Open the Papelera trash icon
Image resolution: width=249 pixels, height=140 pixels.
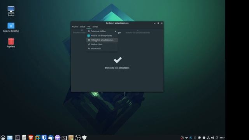(11, 43)
